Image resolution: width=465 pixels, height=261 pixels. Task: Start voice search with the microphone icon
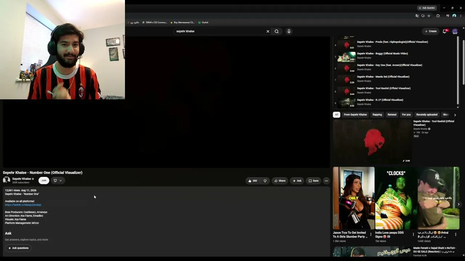[289, 31]
